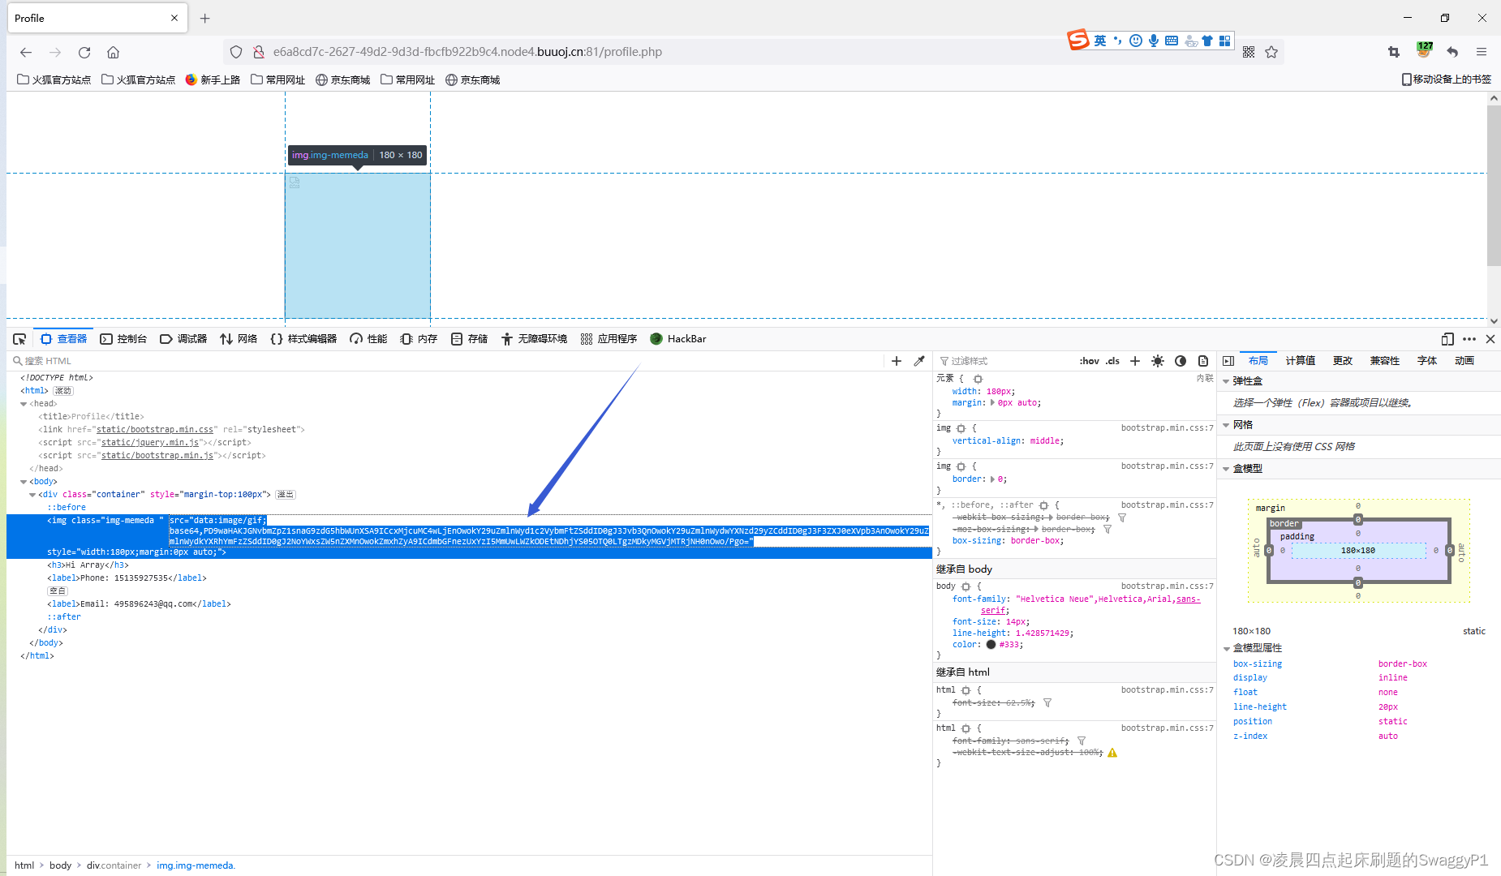Viewport: 1501px width, 876px height.
Task: Switch sidebar to 兼容性 compatibility tab
Action: pos(1385,361)
